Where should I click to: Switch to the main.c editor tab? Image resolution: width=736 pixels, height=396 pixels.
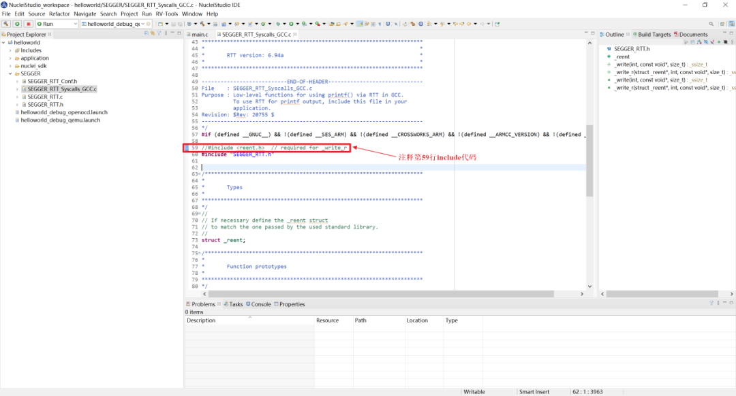197,34
